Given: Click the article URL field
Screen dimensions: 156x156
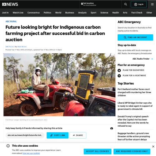Looking at the screenshot, I should (x=25, y=135).
